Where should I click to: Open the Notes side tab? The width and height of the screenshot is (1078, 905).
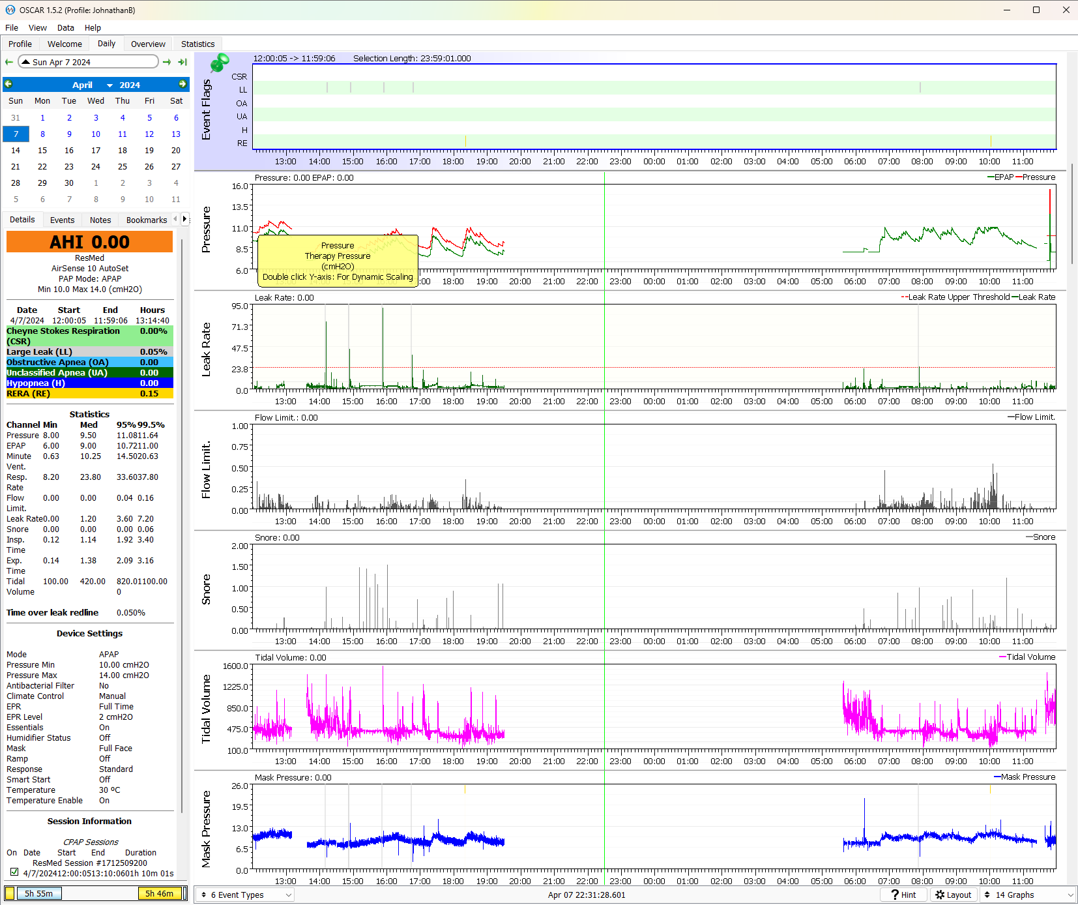[x=100, y=220]
